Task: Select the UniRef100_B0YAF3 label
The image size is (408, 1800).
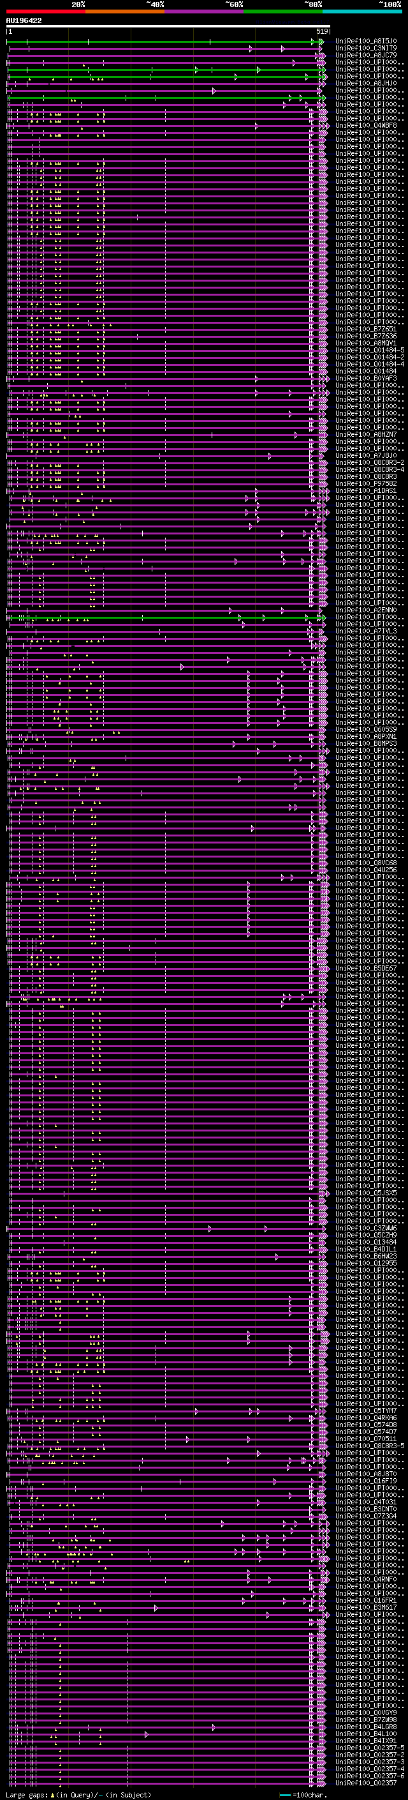Action: (x=366, y=378)
